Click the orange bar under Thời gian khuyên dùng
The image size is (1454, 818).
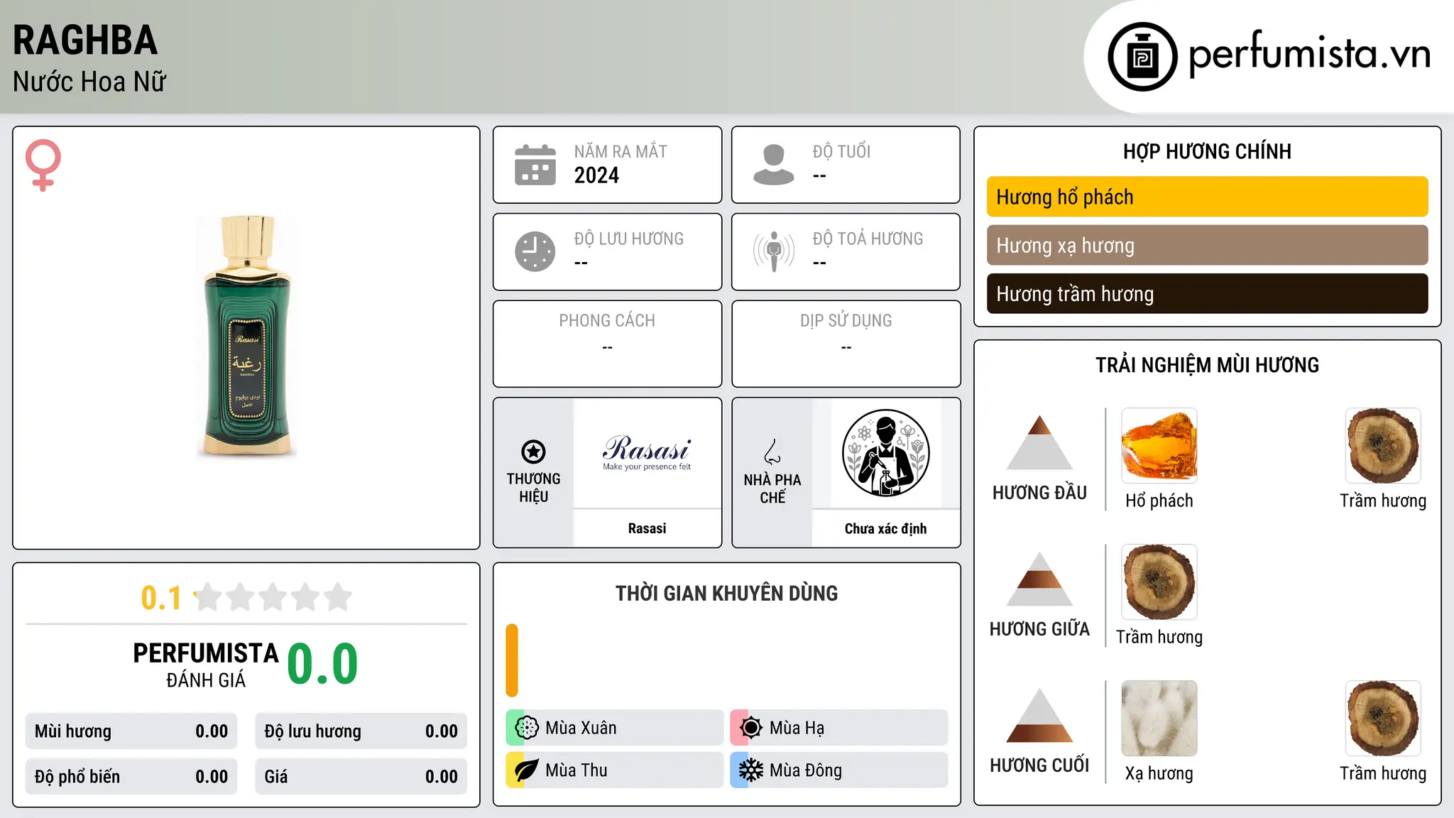[x=512, y=660]
